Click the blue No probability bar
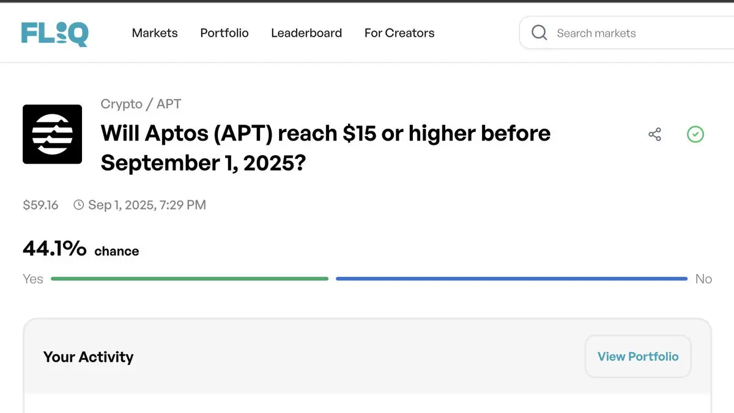 coord(511,279)
